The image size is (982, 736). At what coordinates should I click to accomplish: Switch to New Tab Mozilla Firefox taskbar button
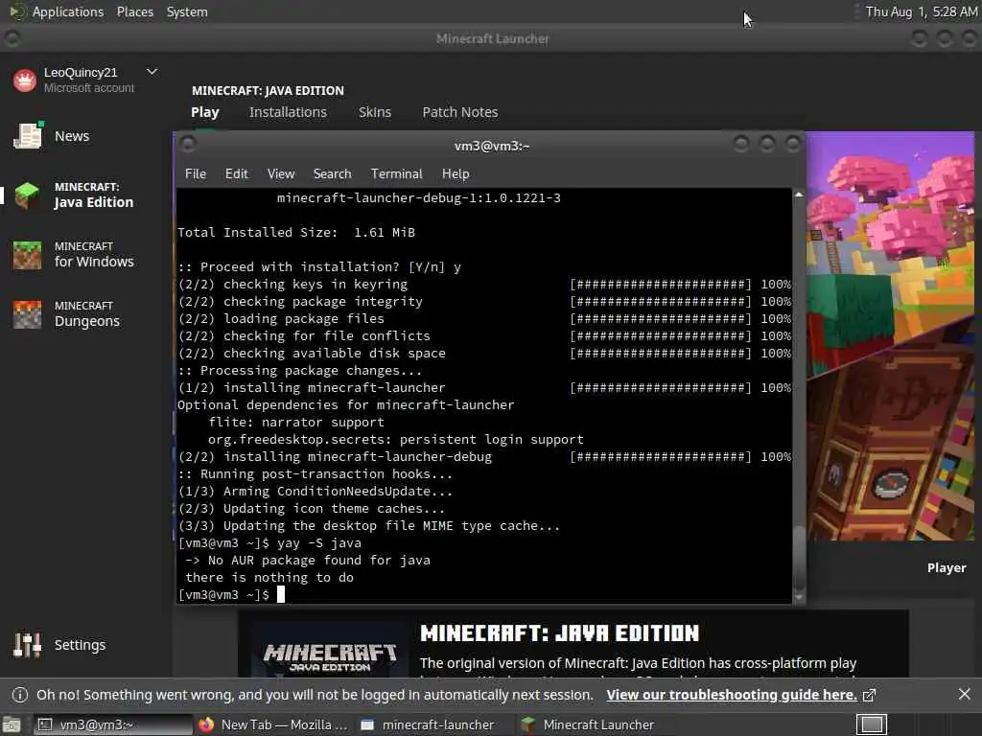[273, 724]
